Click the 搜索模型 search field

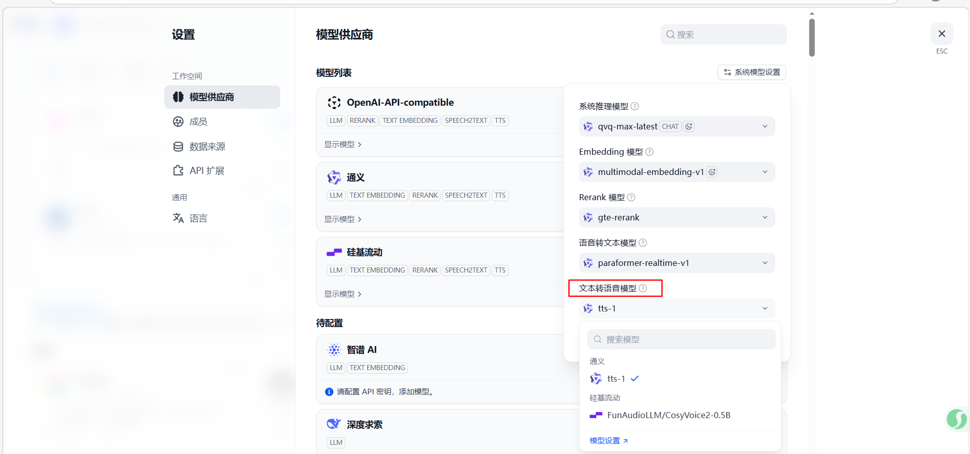click(x=681, y=339)
